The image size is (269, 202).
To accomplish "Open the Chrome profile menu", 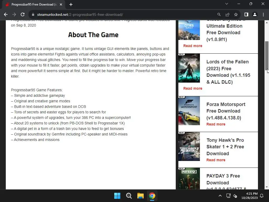I will (255, 15).
